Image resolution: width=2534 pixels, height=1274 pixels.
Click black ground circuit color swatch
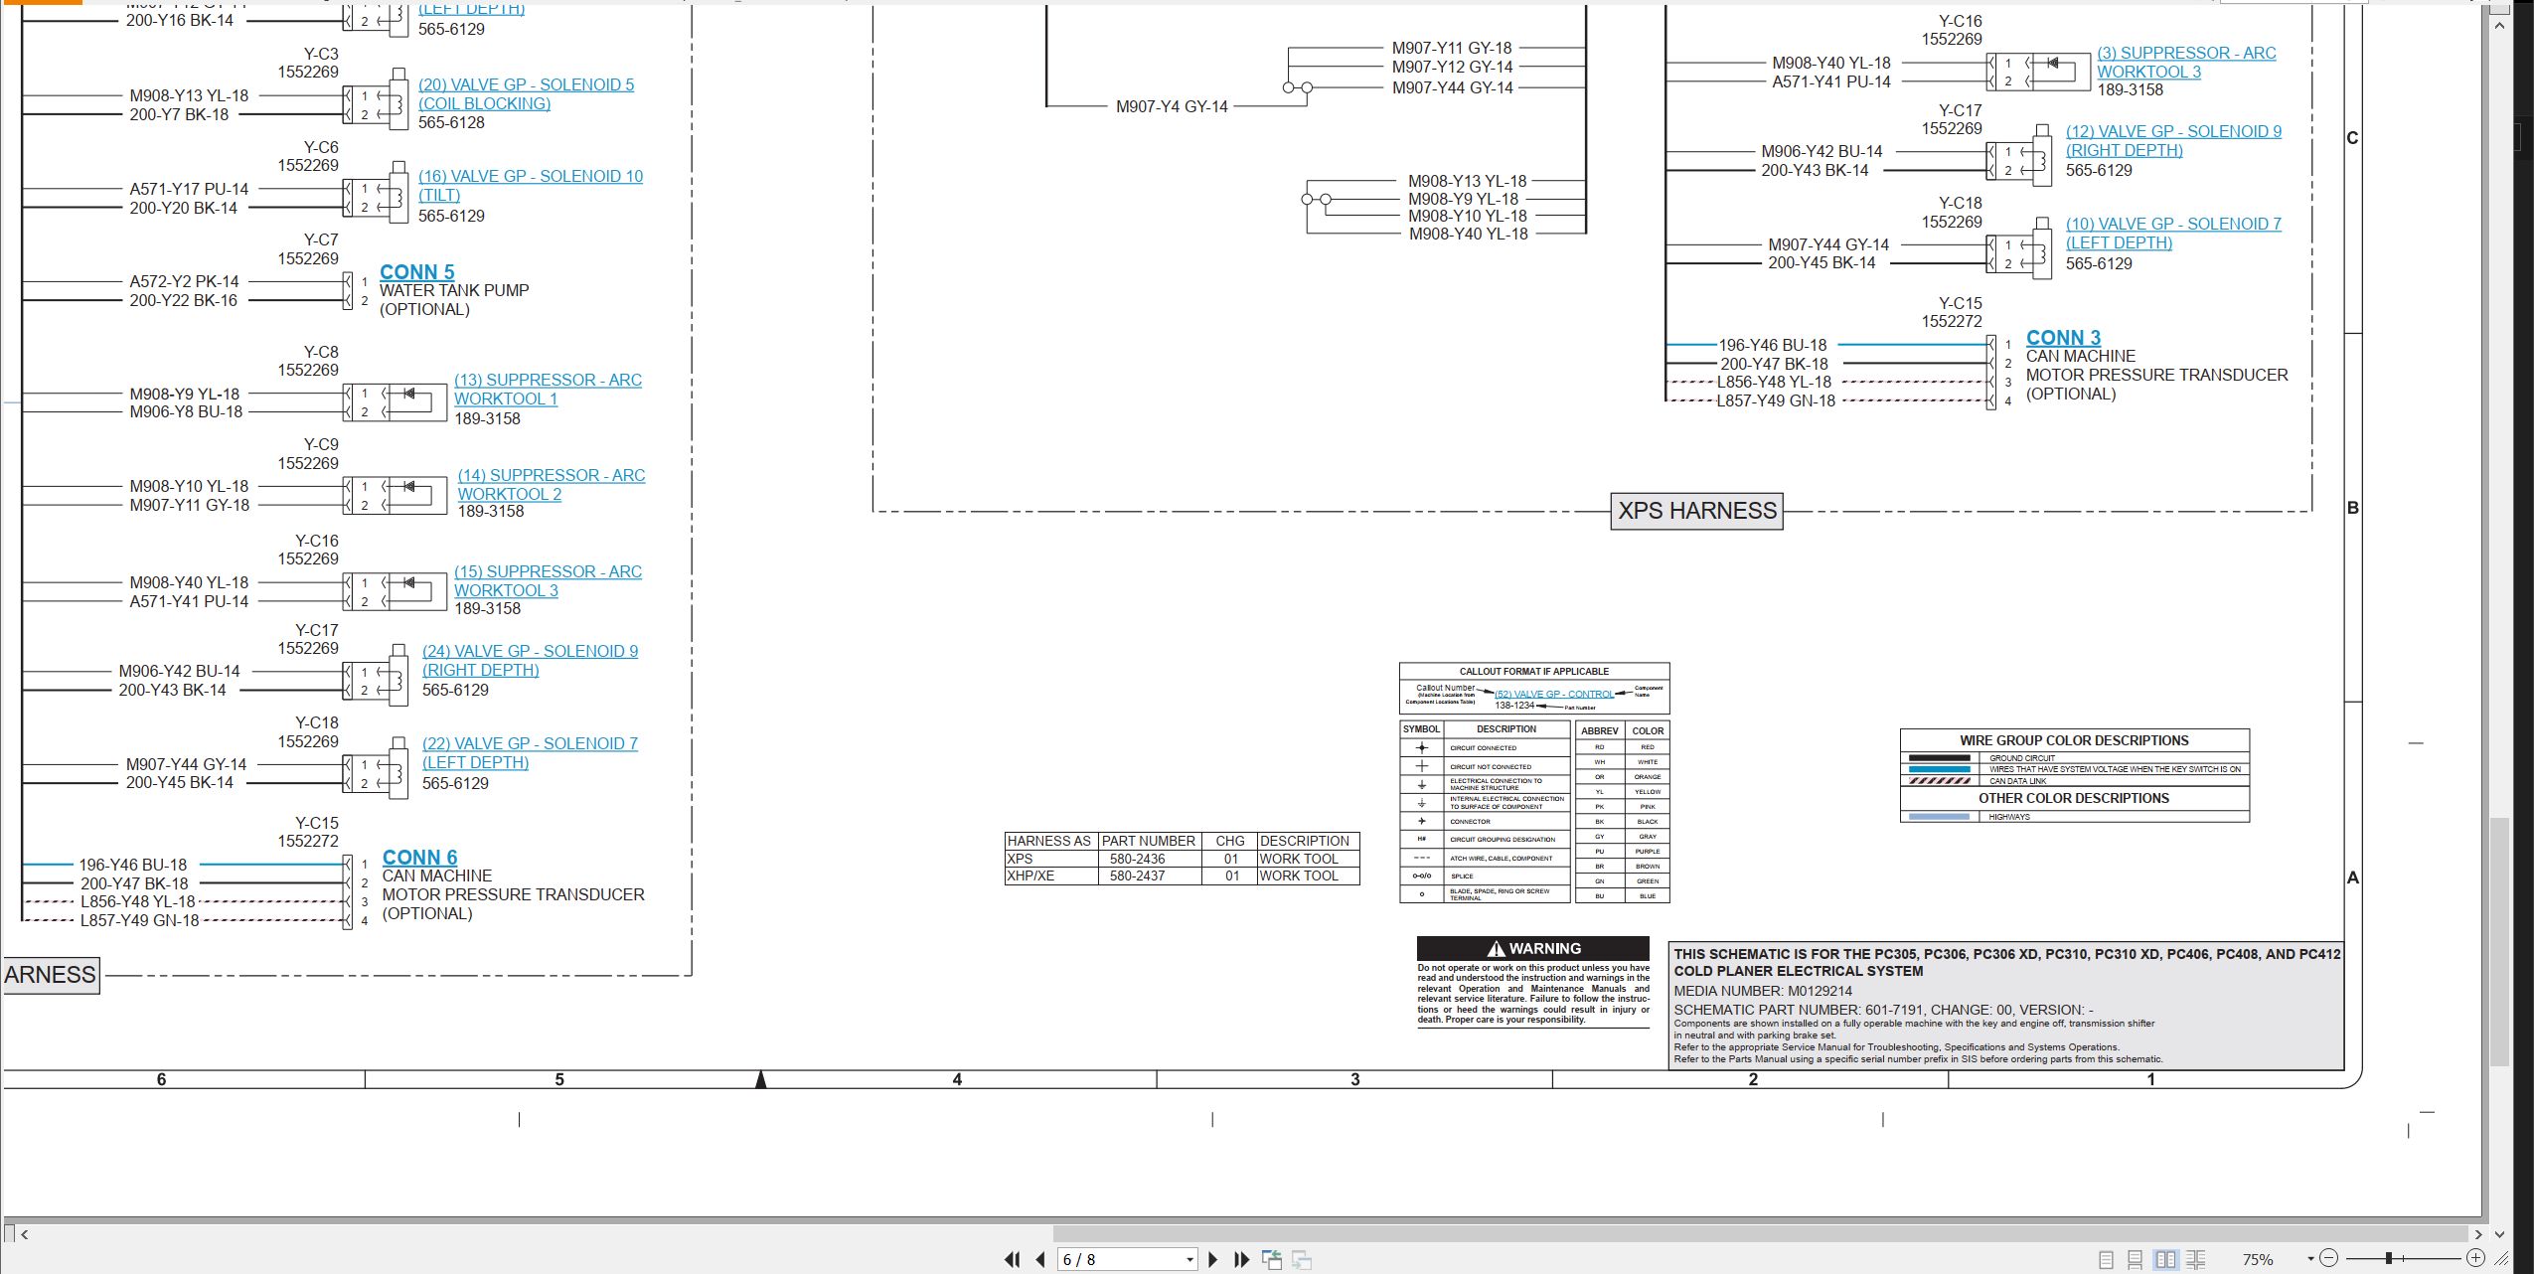tap(1939, 758)
